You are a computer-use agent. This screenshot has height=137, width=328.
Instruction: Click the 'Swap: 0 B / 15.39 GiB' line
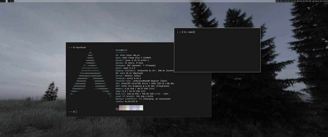(130, 91)
